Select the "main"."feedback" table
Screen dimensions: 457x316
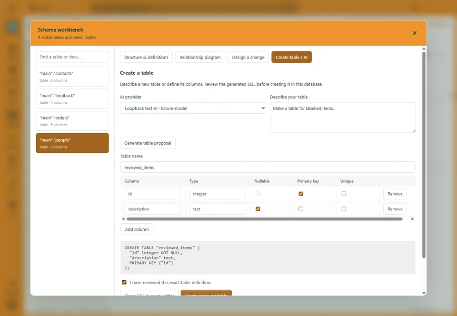[72, 99]
